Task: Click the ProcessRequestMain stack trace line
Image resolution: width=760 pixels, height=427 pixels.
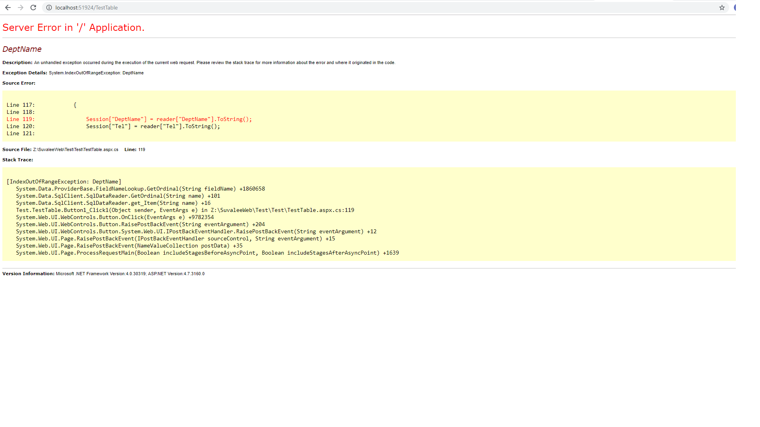Action: pyautogui.click(x=207, y=253)
